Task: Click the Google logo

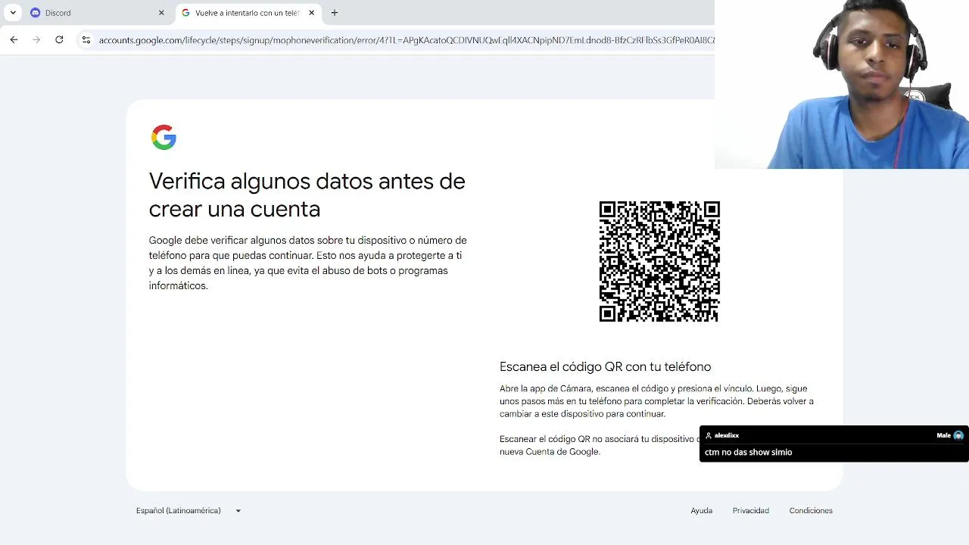Action: pyautogui.click(x=164, y=137)
